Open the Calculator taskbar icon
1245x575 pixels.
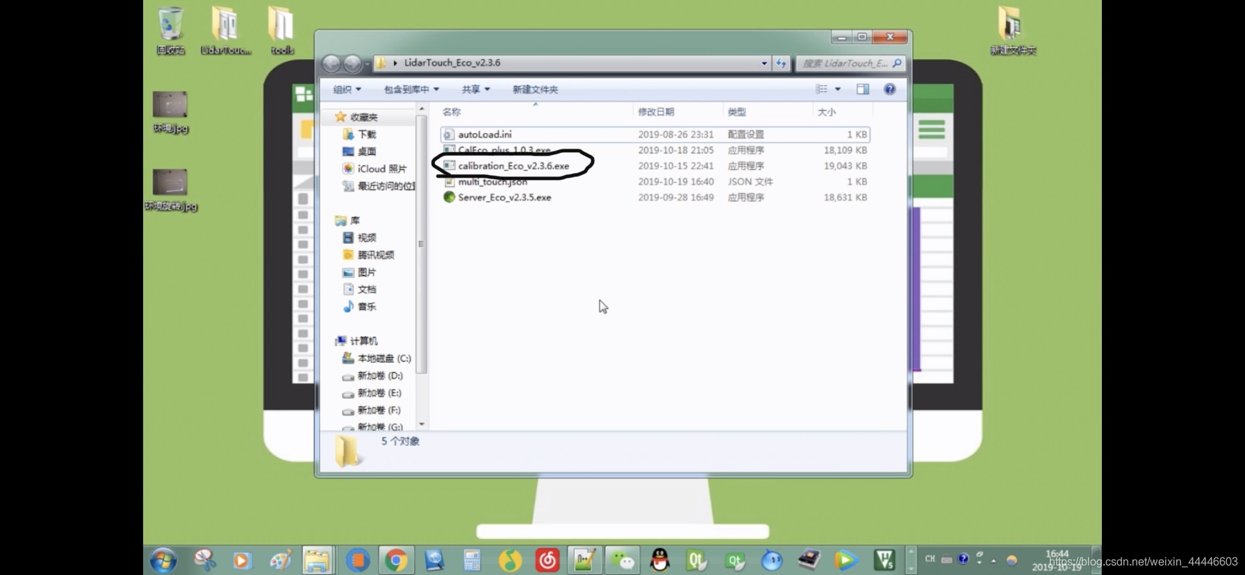(472, 560)
